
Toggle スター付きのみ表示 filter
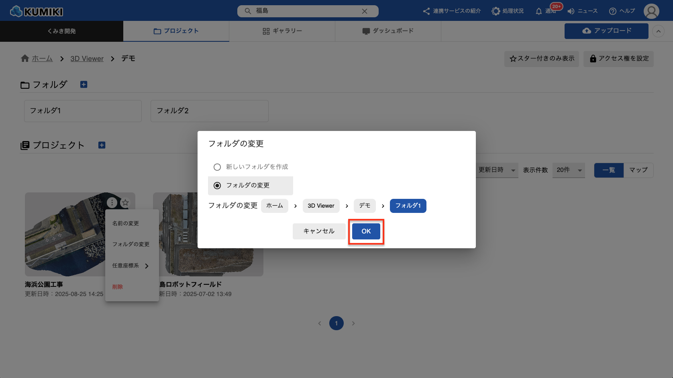tap(541, 59)
